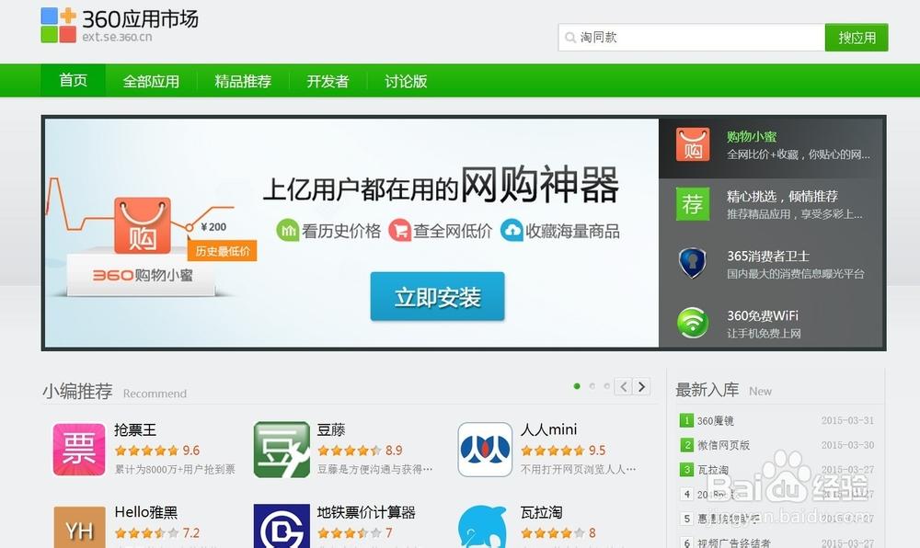Open the 瓦拉淘 title in recommendations

542,512
